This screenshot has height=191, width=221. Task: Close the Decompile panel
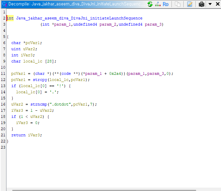tap(218, 4)
